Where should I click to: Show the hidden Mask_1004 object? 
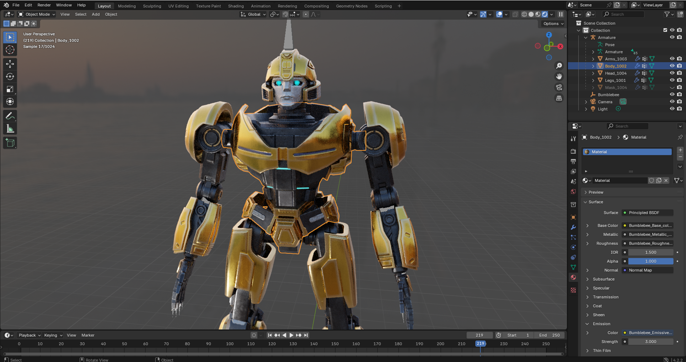click(x=672, y=87)
